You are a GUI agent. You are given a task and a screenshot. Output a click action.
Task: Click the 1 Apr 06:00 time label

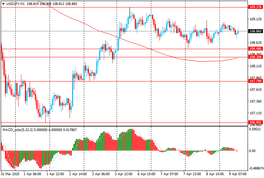pyautogui.click(x=32, y=174)
